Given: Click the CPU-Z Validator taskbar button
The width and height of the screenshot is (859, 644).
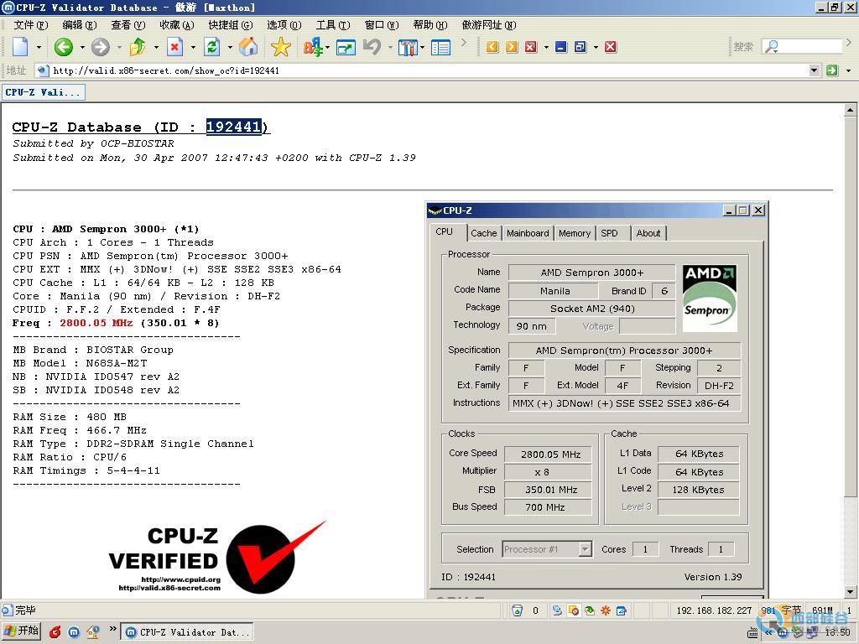Looking at the screenshot, I should pos(187,632).
